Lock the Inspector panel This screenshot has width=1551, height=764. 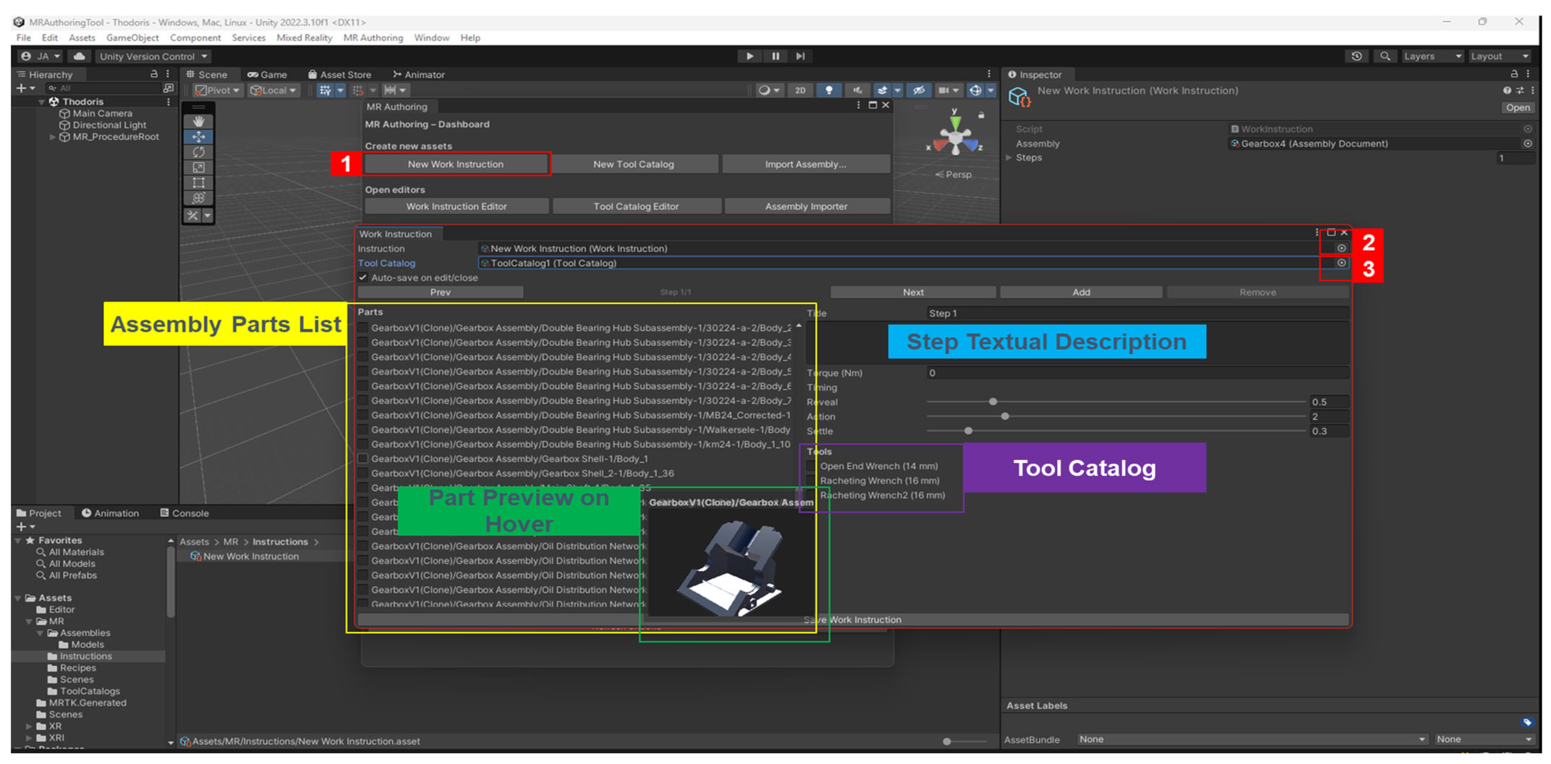[1514, 74]
